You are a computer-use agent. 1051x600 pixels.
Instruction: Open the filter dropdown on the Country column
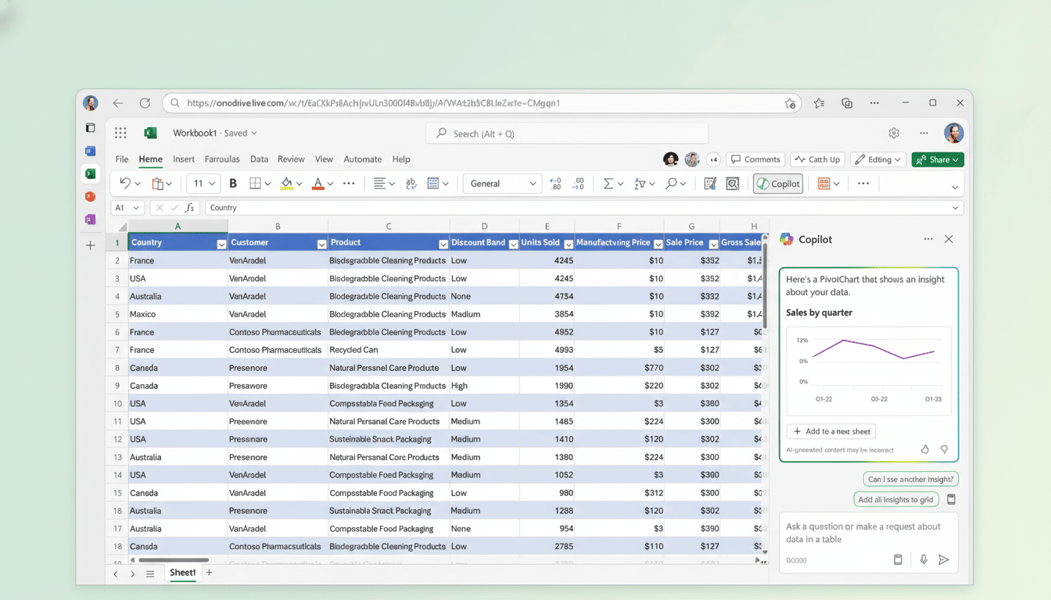(x=221, y=243)
